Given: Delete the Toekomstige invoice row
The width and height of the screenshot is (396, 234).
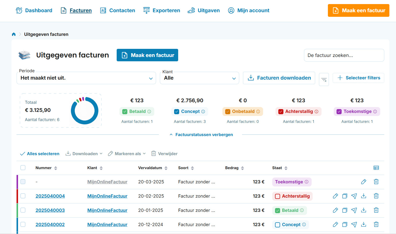Looking at the screenshot, I should click(x=376, y=182).
